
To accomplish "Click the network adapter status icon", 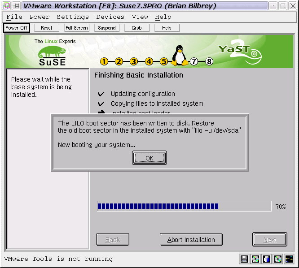I will pyautogui.click(x=289, y=259).
